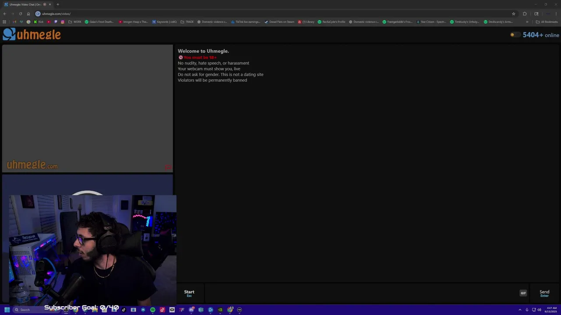The width and height of the screenshot is (561, 315).
Task: Click 'No nudity, hate speech, or harassment' rule
Action: pos(213,63)
